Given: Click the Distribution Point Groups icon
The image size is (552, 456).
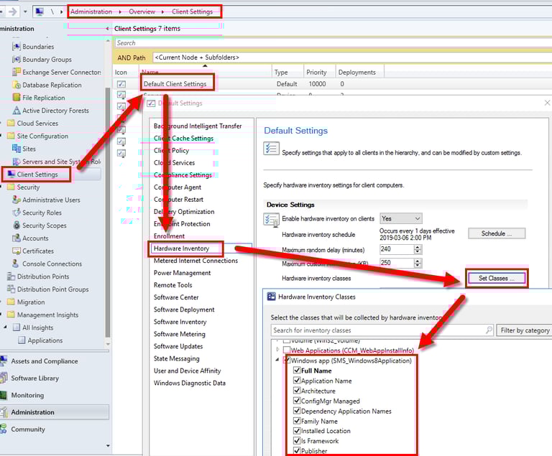Looking at the screenshot, I should (x=11, y=289).
